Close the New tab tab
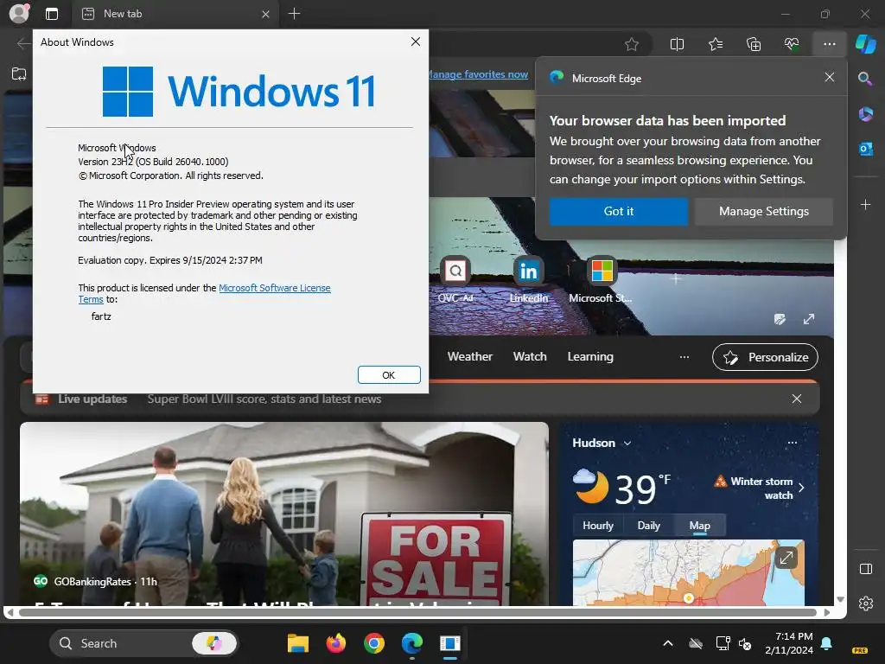Image resolution: width=885 pixels, height=664 pixels. [266, 14]
